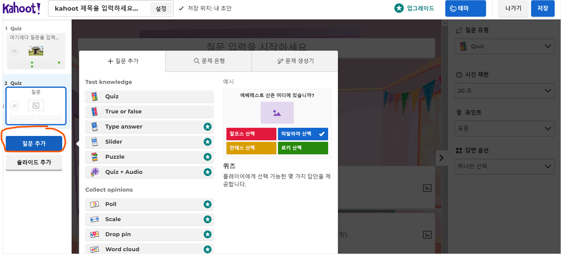The image size is (561, 254).
Task: Select slide 1 Quiz thumbnail
Action: (36, 51)
